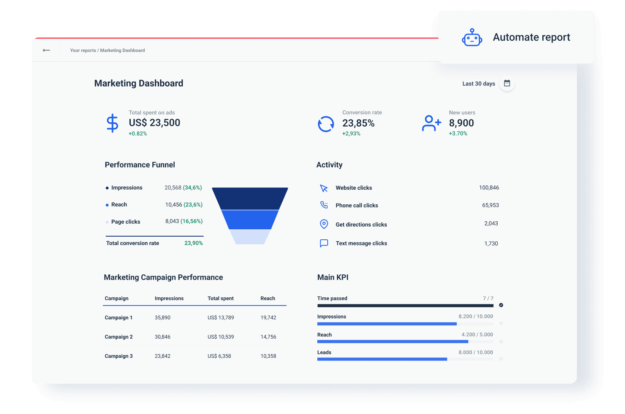Click the robot icon next to Automate report

472,37
